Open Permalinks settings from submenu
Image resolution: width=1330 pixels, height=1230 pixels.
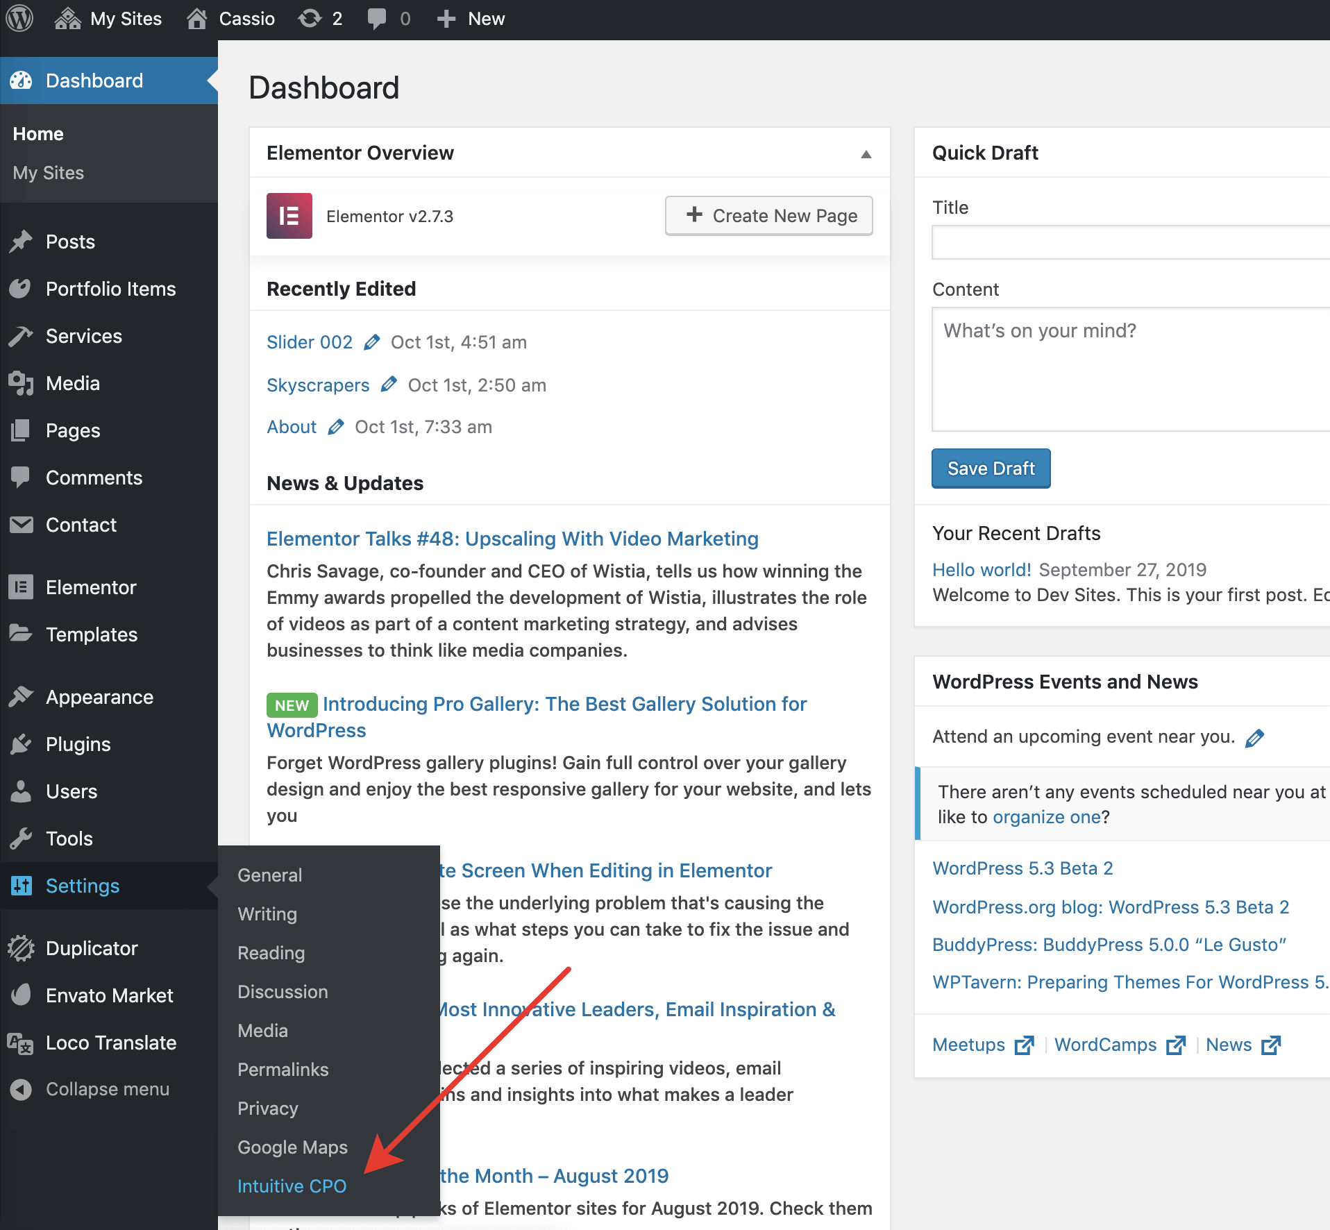283,1070
